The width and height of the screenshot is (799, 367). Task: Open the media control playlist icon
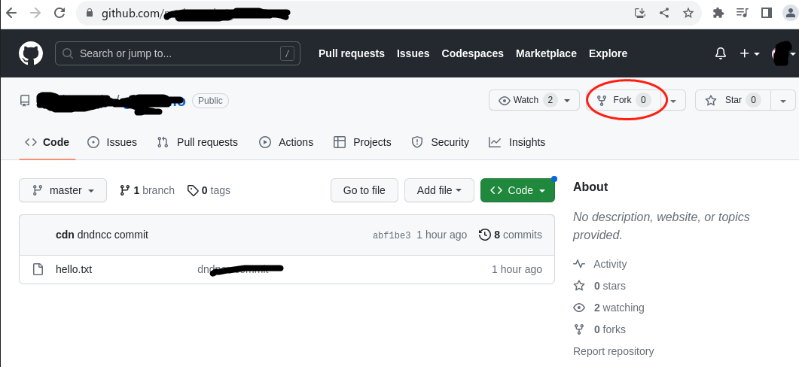pyautogui.click(x=743, y=13)
